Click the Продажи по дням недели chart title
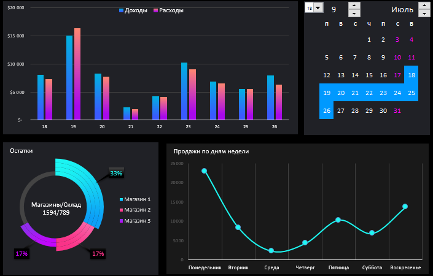 (x=211, y=151)
